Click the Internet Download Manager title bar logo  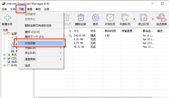tap(4, 4)
